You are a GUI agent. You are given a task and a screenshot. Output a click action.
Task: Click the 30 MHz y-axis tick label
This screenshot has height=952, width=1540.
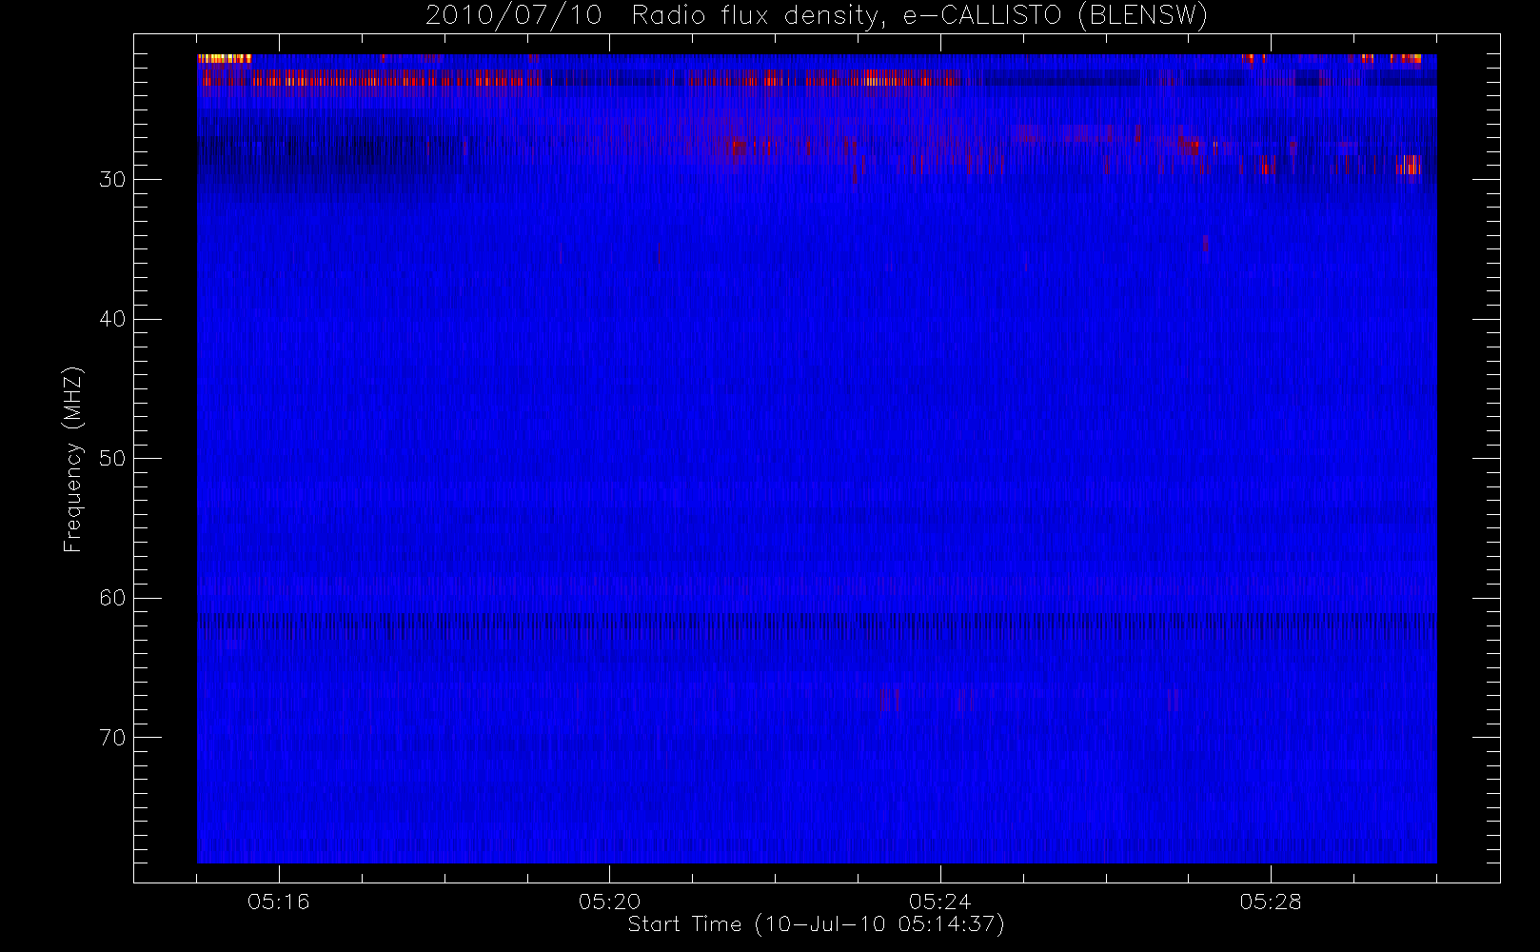[x=112, y=179]
